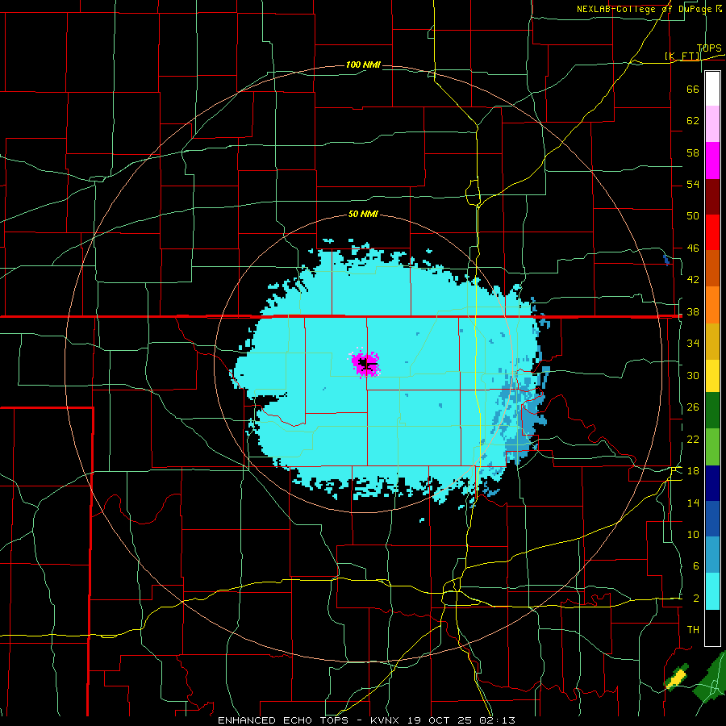Pick the bright red legend swatch

point(712,232)
